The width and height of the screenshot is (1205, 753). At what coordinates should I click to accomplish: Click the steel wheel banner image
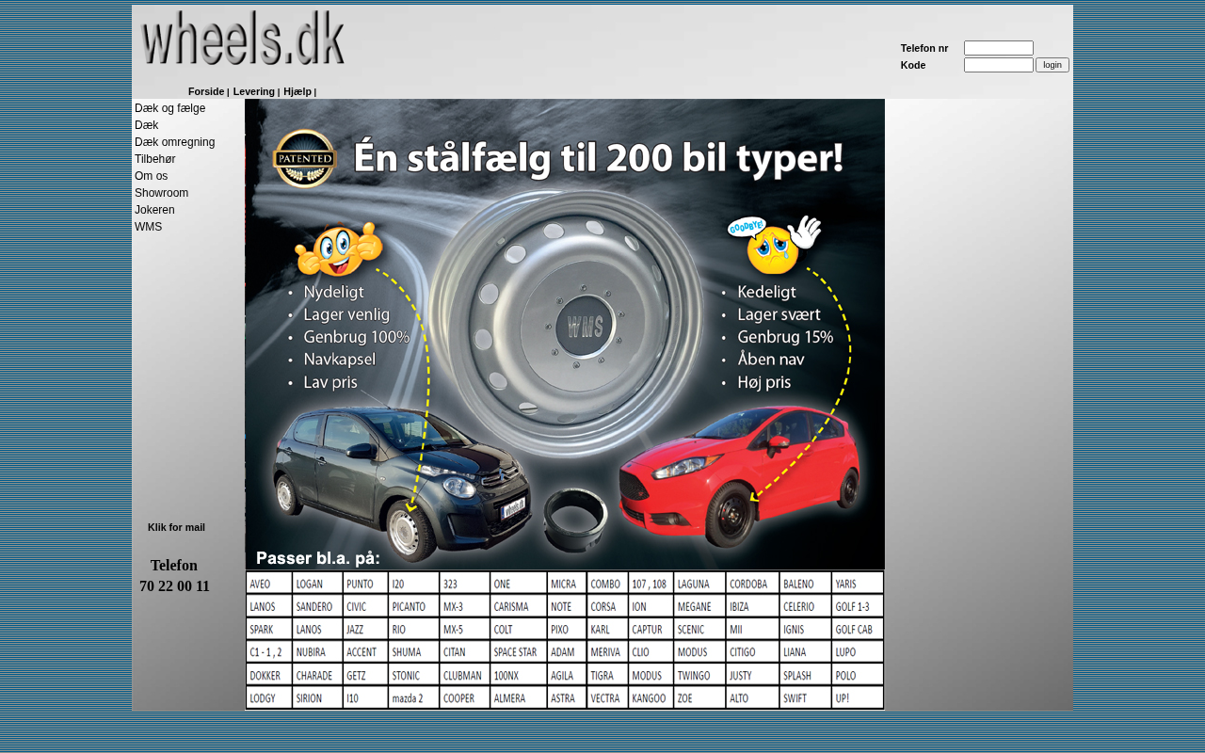565,334
